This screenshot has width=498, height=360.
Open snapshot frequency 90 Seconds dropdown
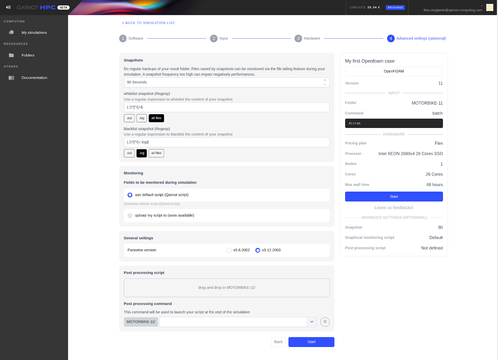[x=227, y=82]
